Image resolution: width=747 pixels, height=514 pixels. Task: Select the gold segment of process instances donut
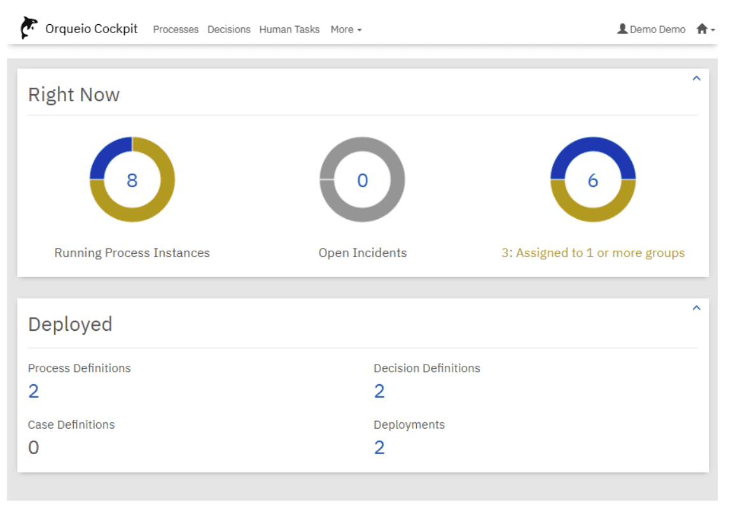tap(157, 205)
